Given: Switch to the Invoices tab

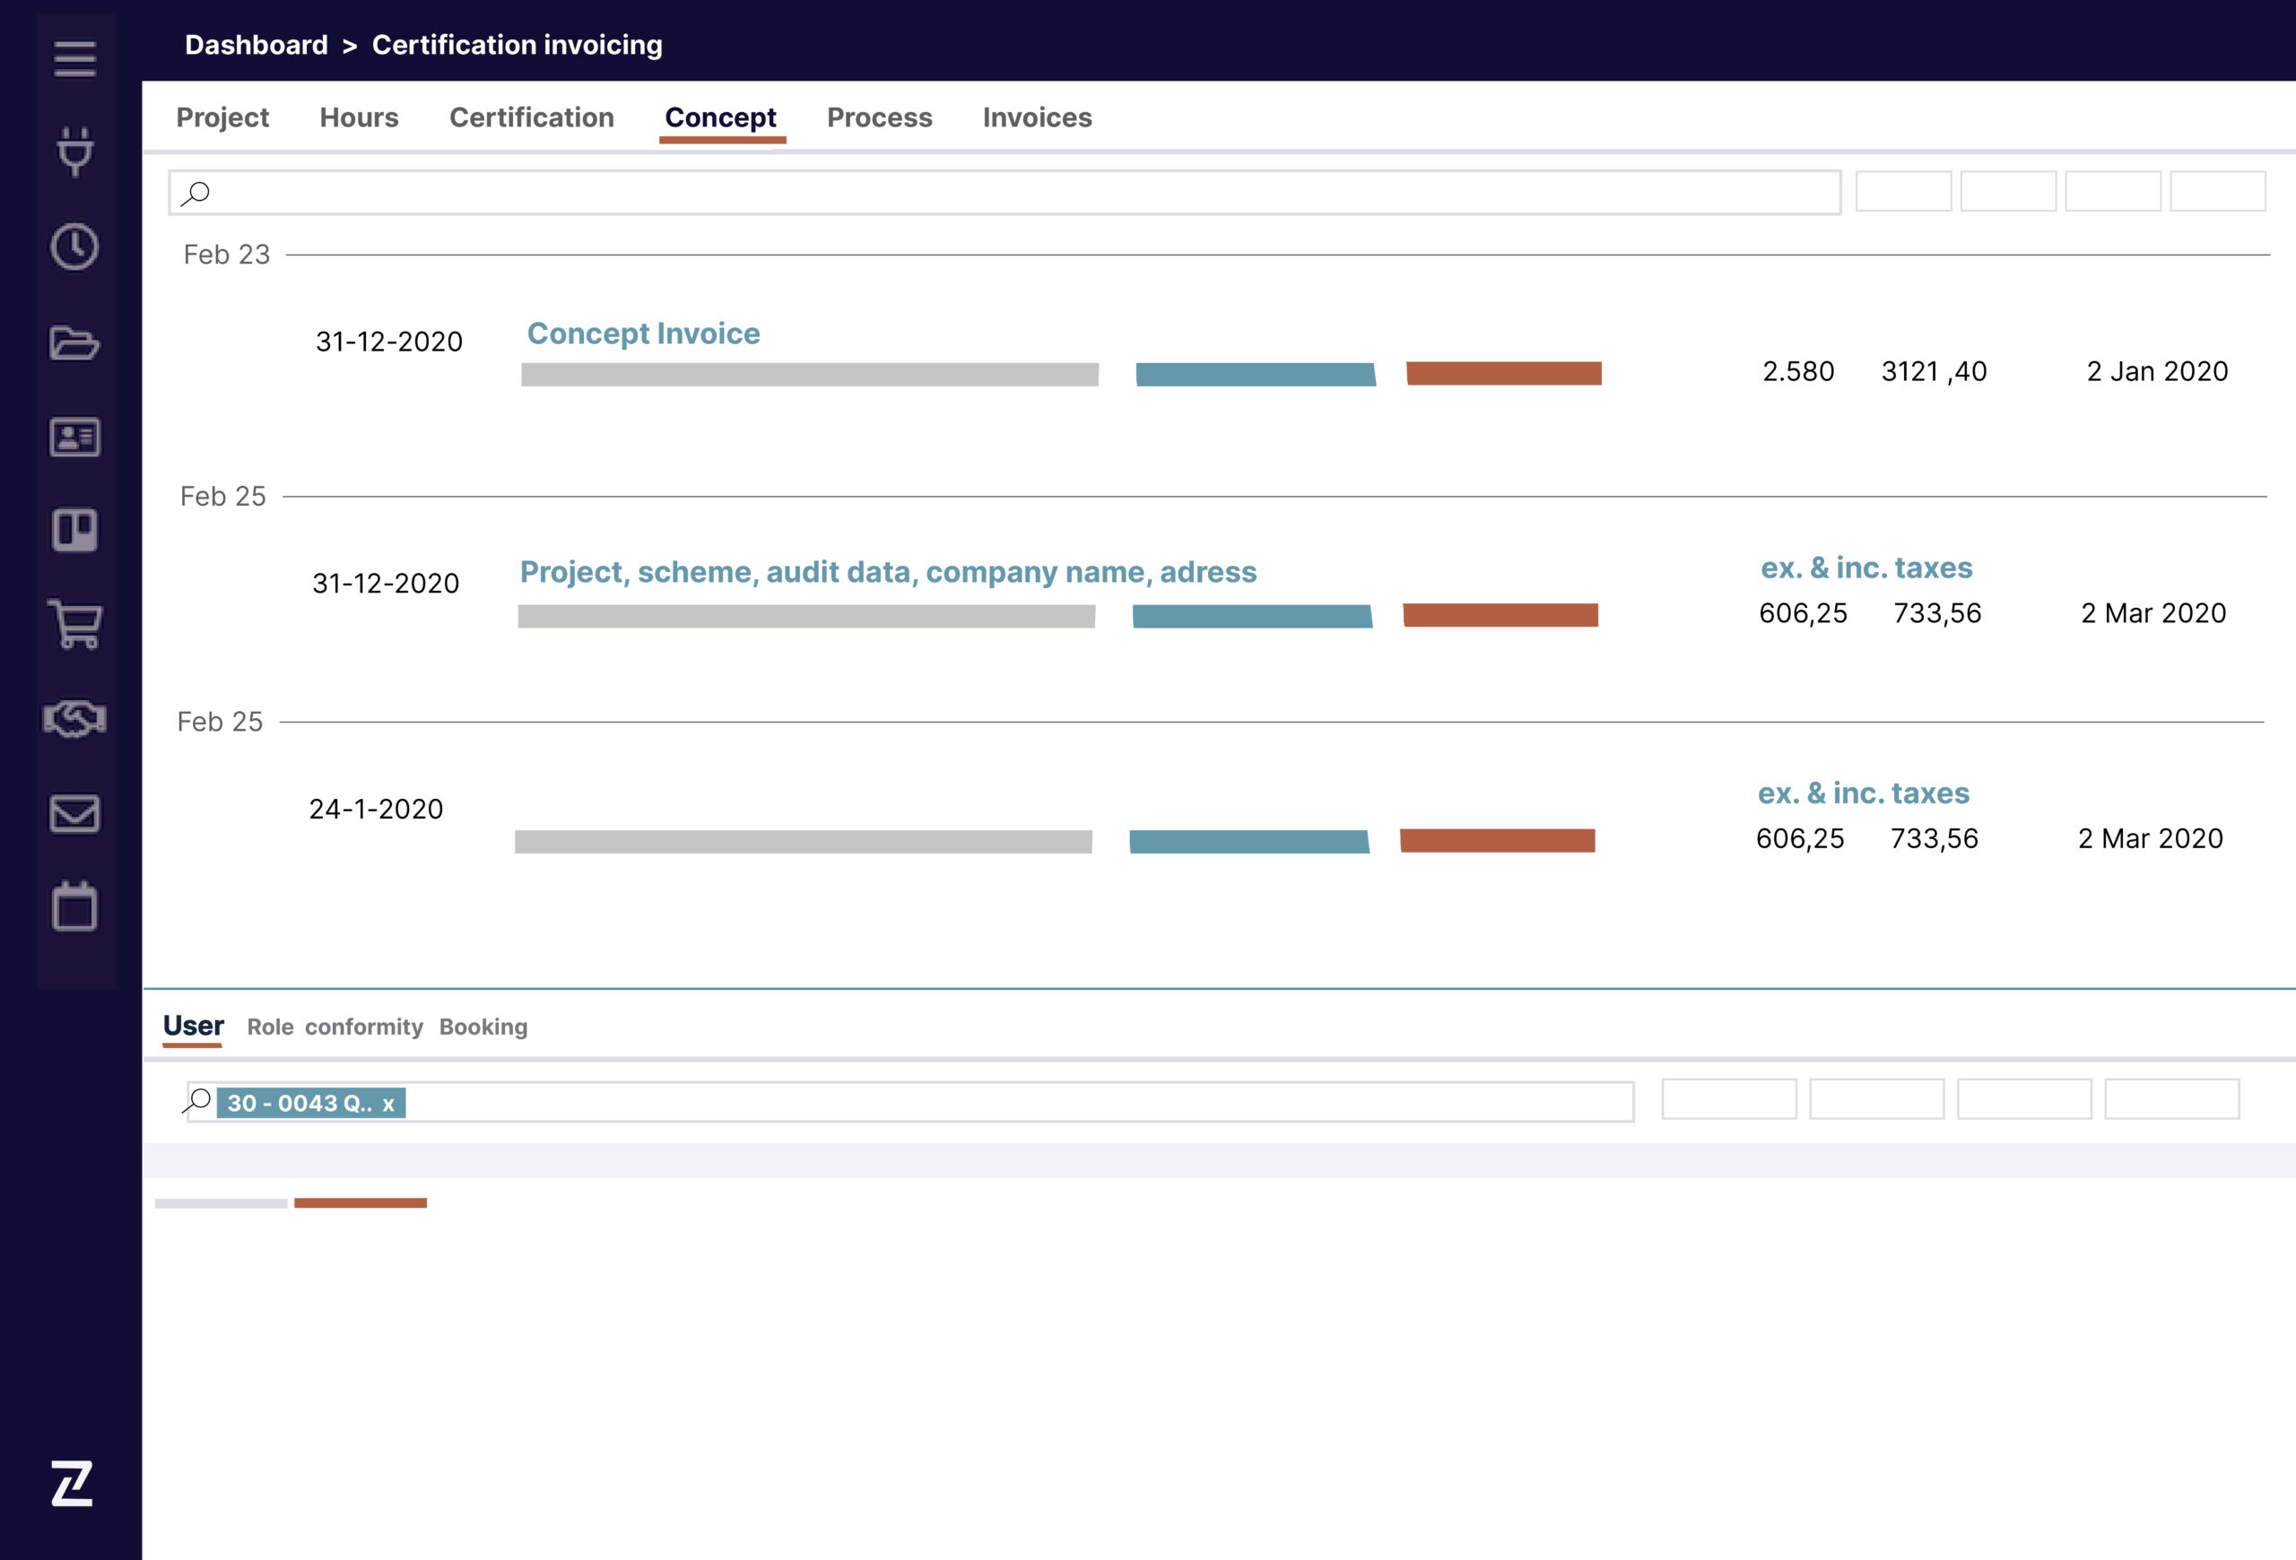Looking at the screenshot, I should (x=1038, y=117).
